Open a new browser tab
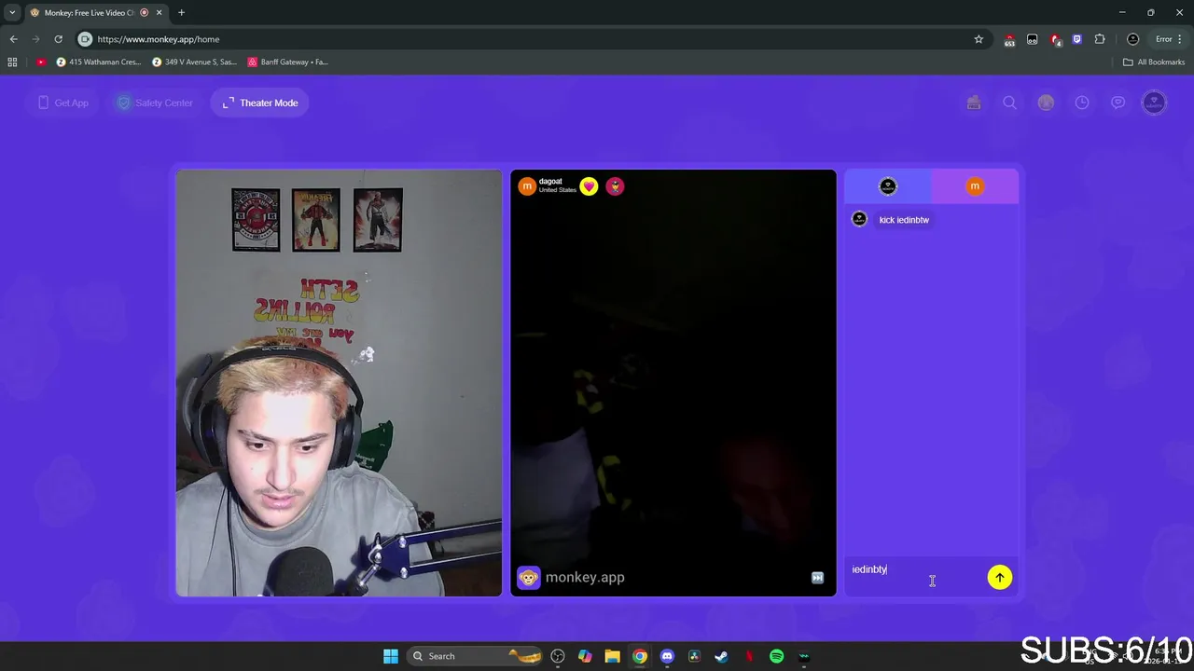The height and width of the screenshot is (671, 1194). click(181, 12)
